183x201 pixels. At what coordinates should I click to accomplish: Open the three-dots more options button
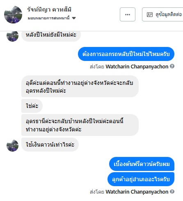tap(128, 14)
